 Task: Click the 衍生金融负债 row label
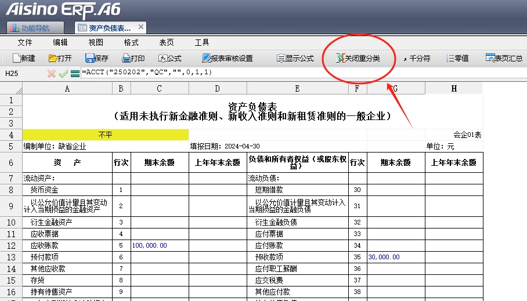[276, 222]
